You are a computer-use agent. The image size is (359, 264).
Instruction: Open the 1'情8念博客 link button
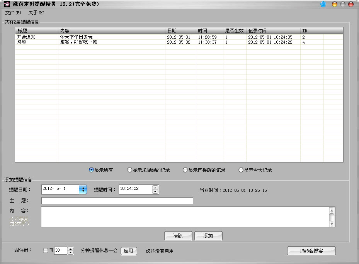click(311, 251)
